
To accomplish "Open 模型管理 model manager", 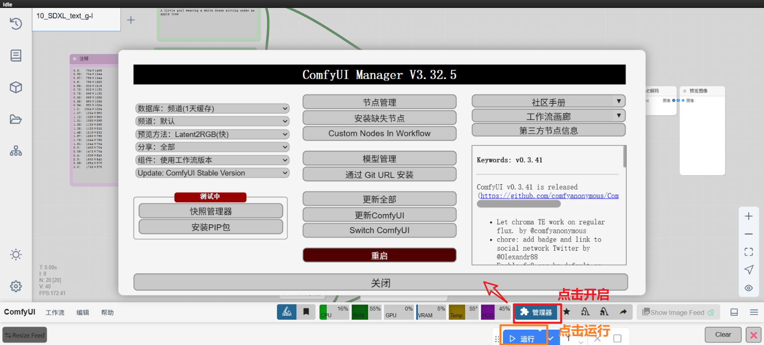I will point(380,158).
